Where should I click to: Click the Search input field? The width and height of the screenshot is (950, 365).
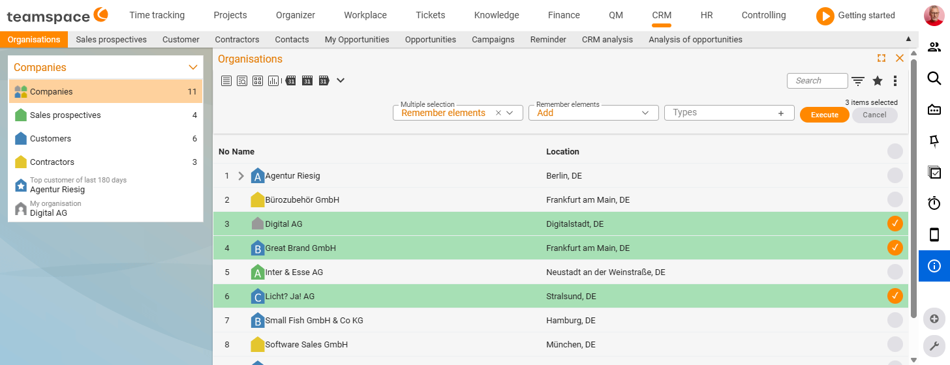point(818,81)
